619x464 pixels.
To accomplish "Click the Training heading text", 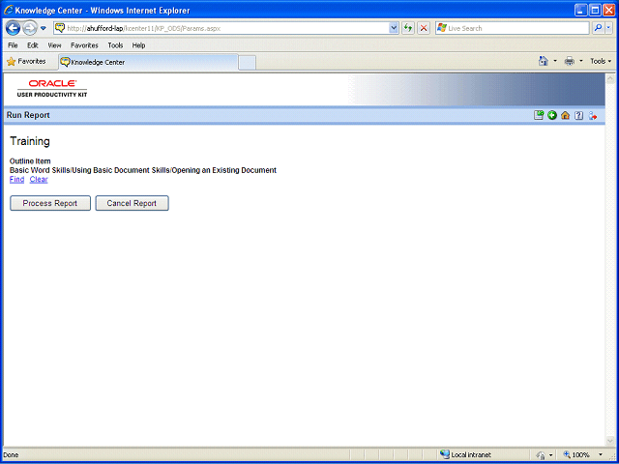I will pos(30,141).
